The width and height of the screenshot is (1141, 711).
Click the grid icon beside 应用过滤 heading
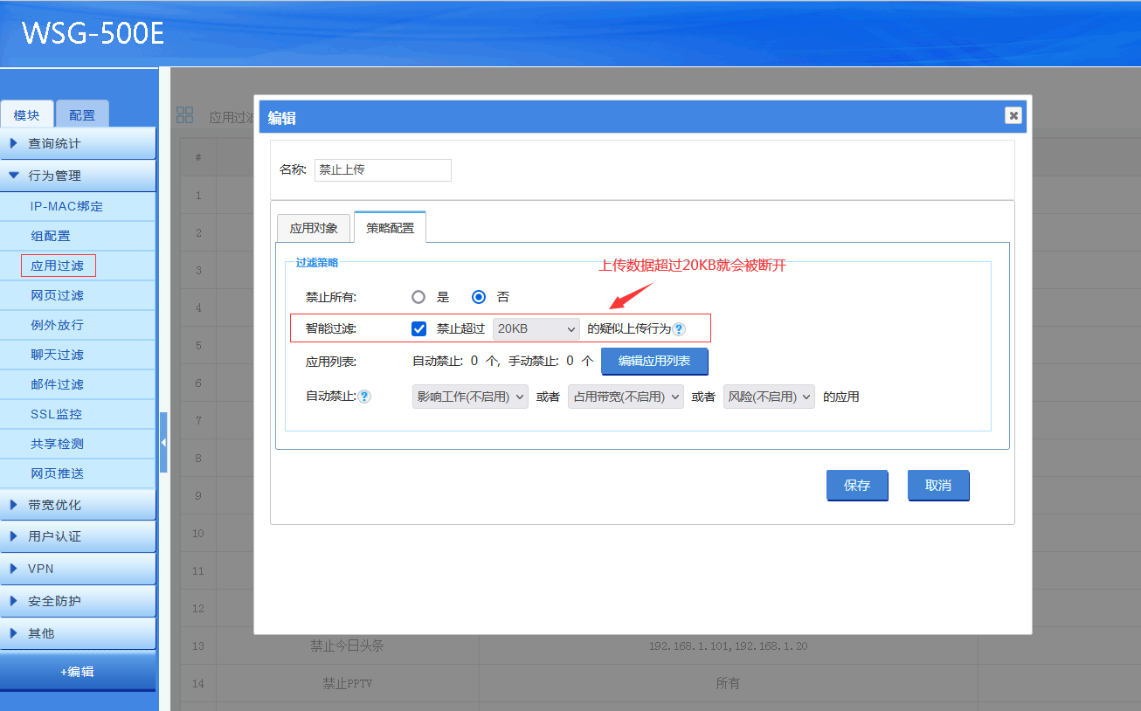tap(184, 115)
